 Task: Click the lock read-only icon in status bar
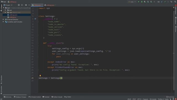tap(170, 99)
